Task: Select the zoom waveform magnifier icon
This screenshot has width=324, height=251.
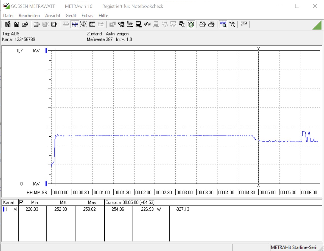Action: pos(223,24)
